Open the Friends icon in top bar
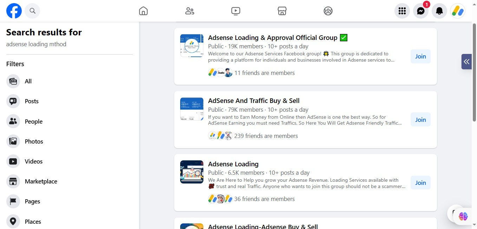Viewport: 477px width, 229px height. coord(190,11)
